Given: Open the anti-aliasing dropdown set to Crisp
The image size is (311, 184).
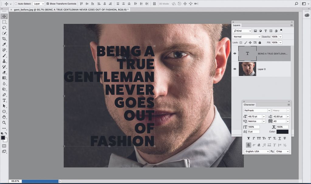Looking at the screenshot, I should click(x=282, y=151).
